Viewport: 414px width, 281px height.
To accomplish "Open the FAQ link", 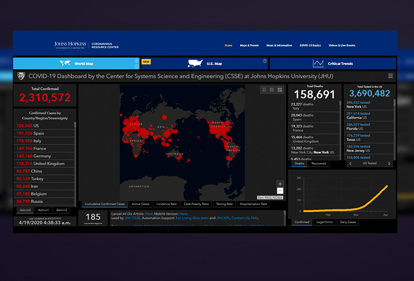I will (x=254, y=218).
